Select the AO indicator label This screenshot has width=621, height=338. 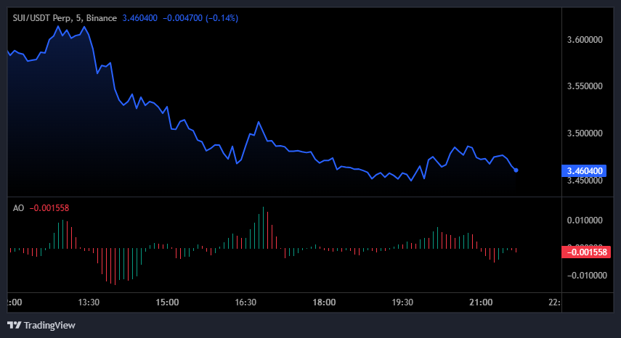point(18,208)
